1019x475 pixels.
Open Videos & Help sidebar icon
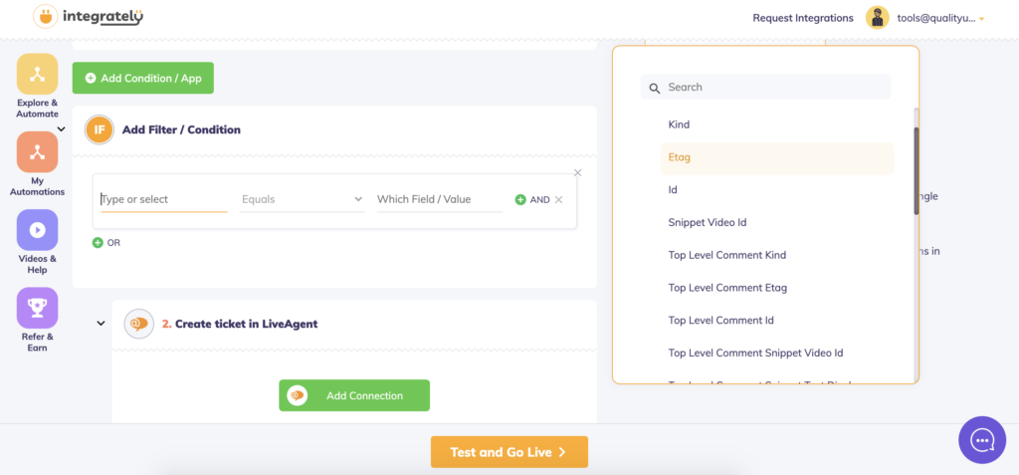(37, 230)
